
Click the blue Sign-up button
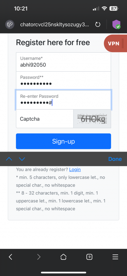(x=63, y=141)
